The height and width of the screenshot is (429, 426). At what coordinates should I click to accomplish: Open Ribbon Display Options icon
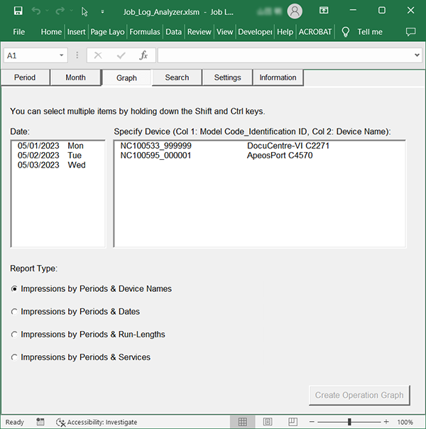pos(324,11)
